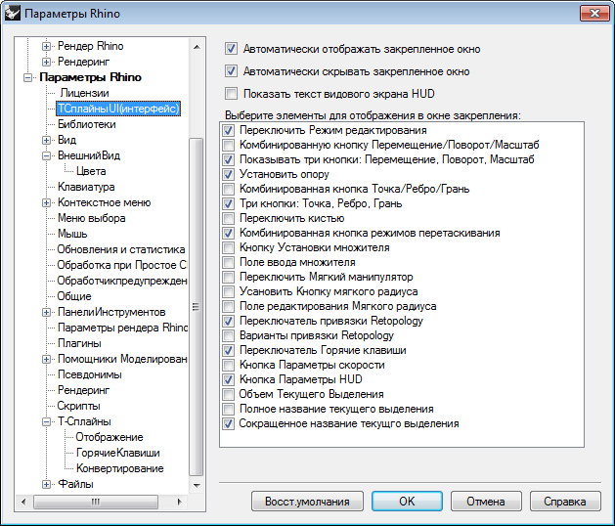Open ГорячиеКлавиши under Т-Сплайны
The width and height of the screenshot is (615, 526).
[117, 453]
